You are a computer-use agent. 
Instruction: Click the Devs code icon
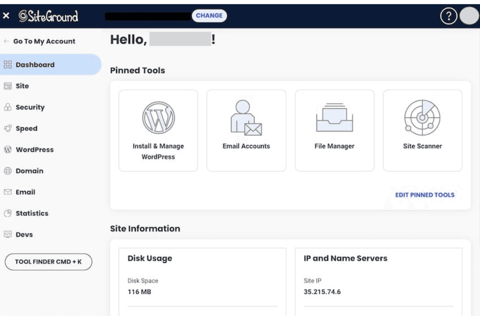8,234
